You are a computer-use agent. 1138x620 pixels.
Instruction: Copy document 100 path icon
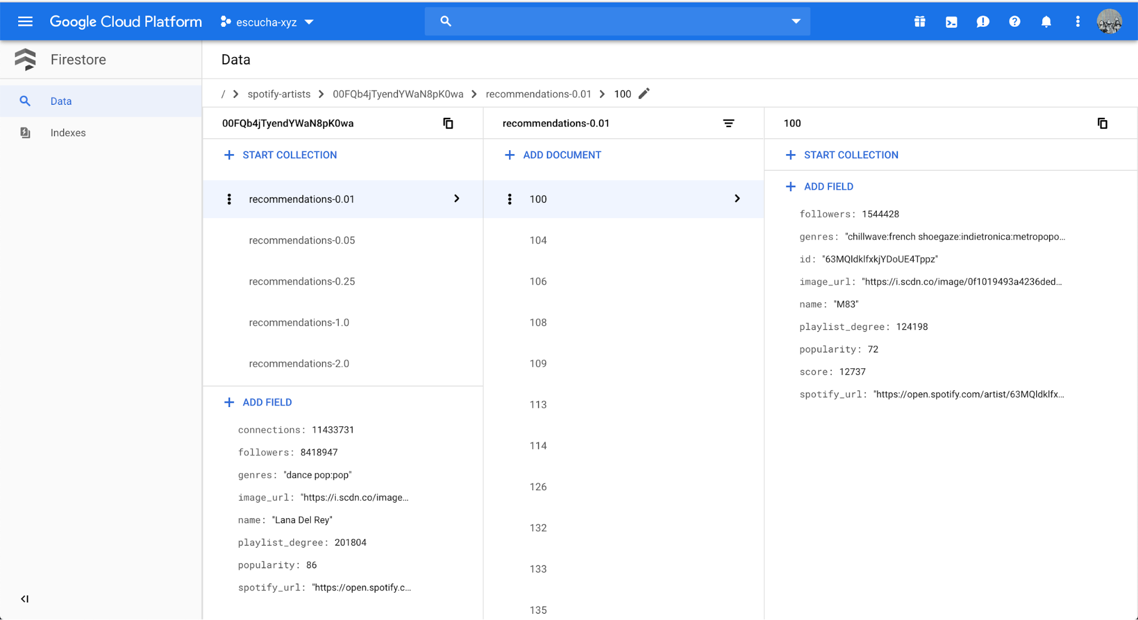click(1103, 123)
